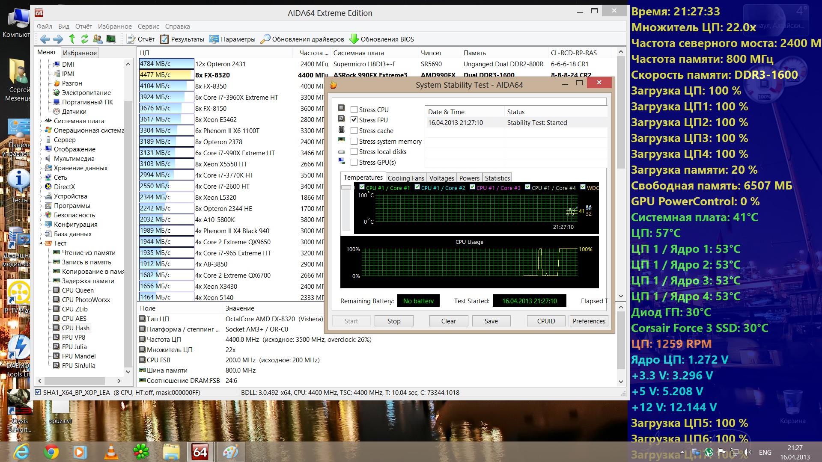The image size is (822, 462).
Task: Click the blue Back arrow in toolbar
Action: click(x=45, y=39)
